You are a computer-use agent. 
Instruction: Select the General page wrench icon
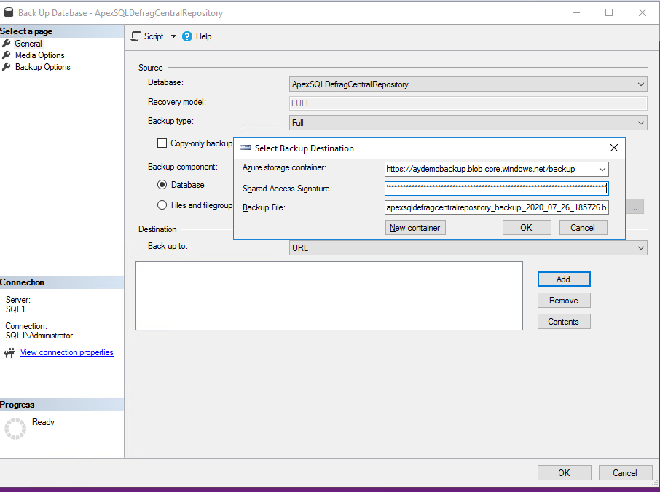(7, 44)
